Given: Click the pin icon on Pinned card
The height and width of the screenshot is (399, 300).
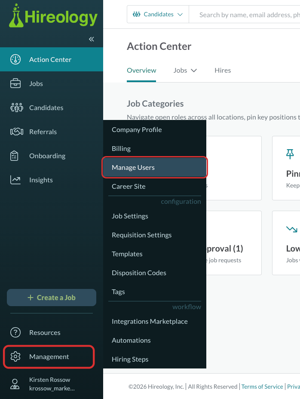Looking at the screenshot, I should pos(290,154).
